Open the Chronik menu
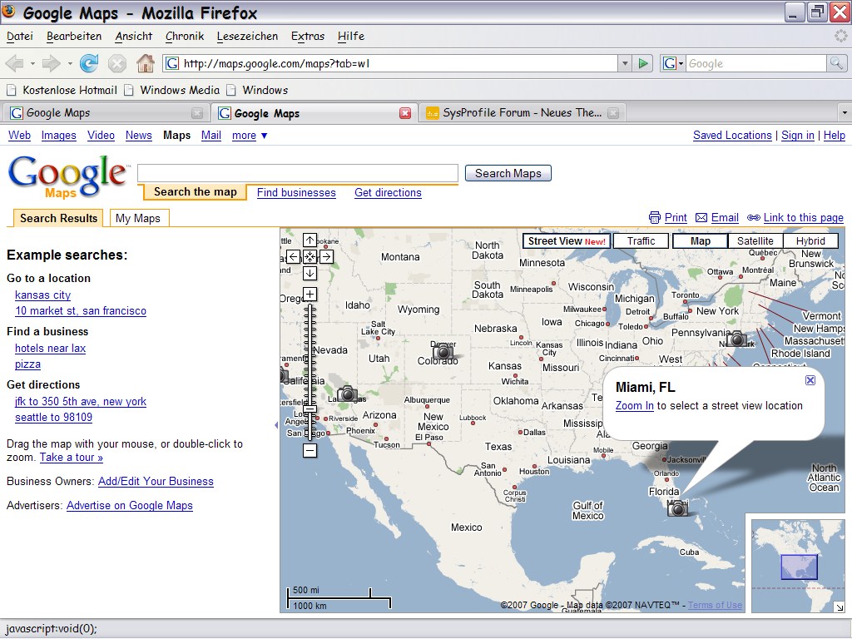Screen dimensions: 852x639 pyautogui.click(x=185, y=37)
